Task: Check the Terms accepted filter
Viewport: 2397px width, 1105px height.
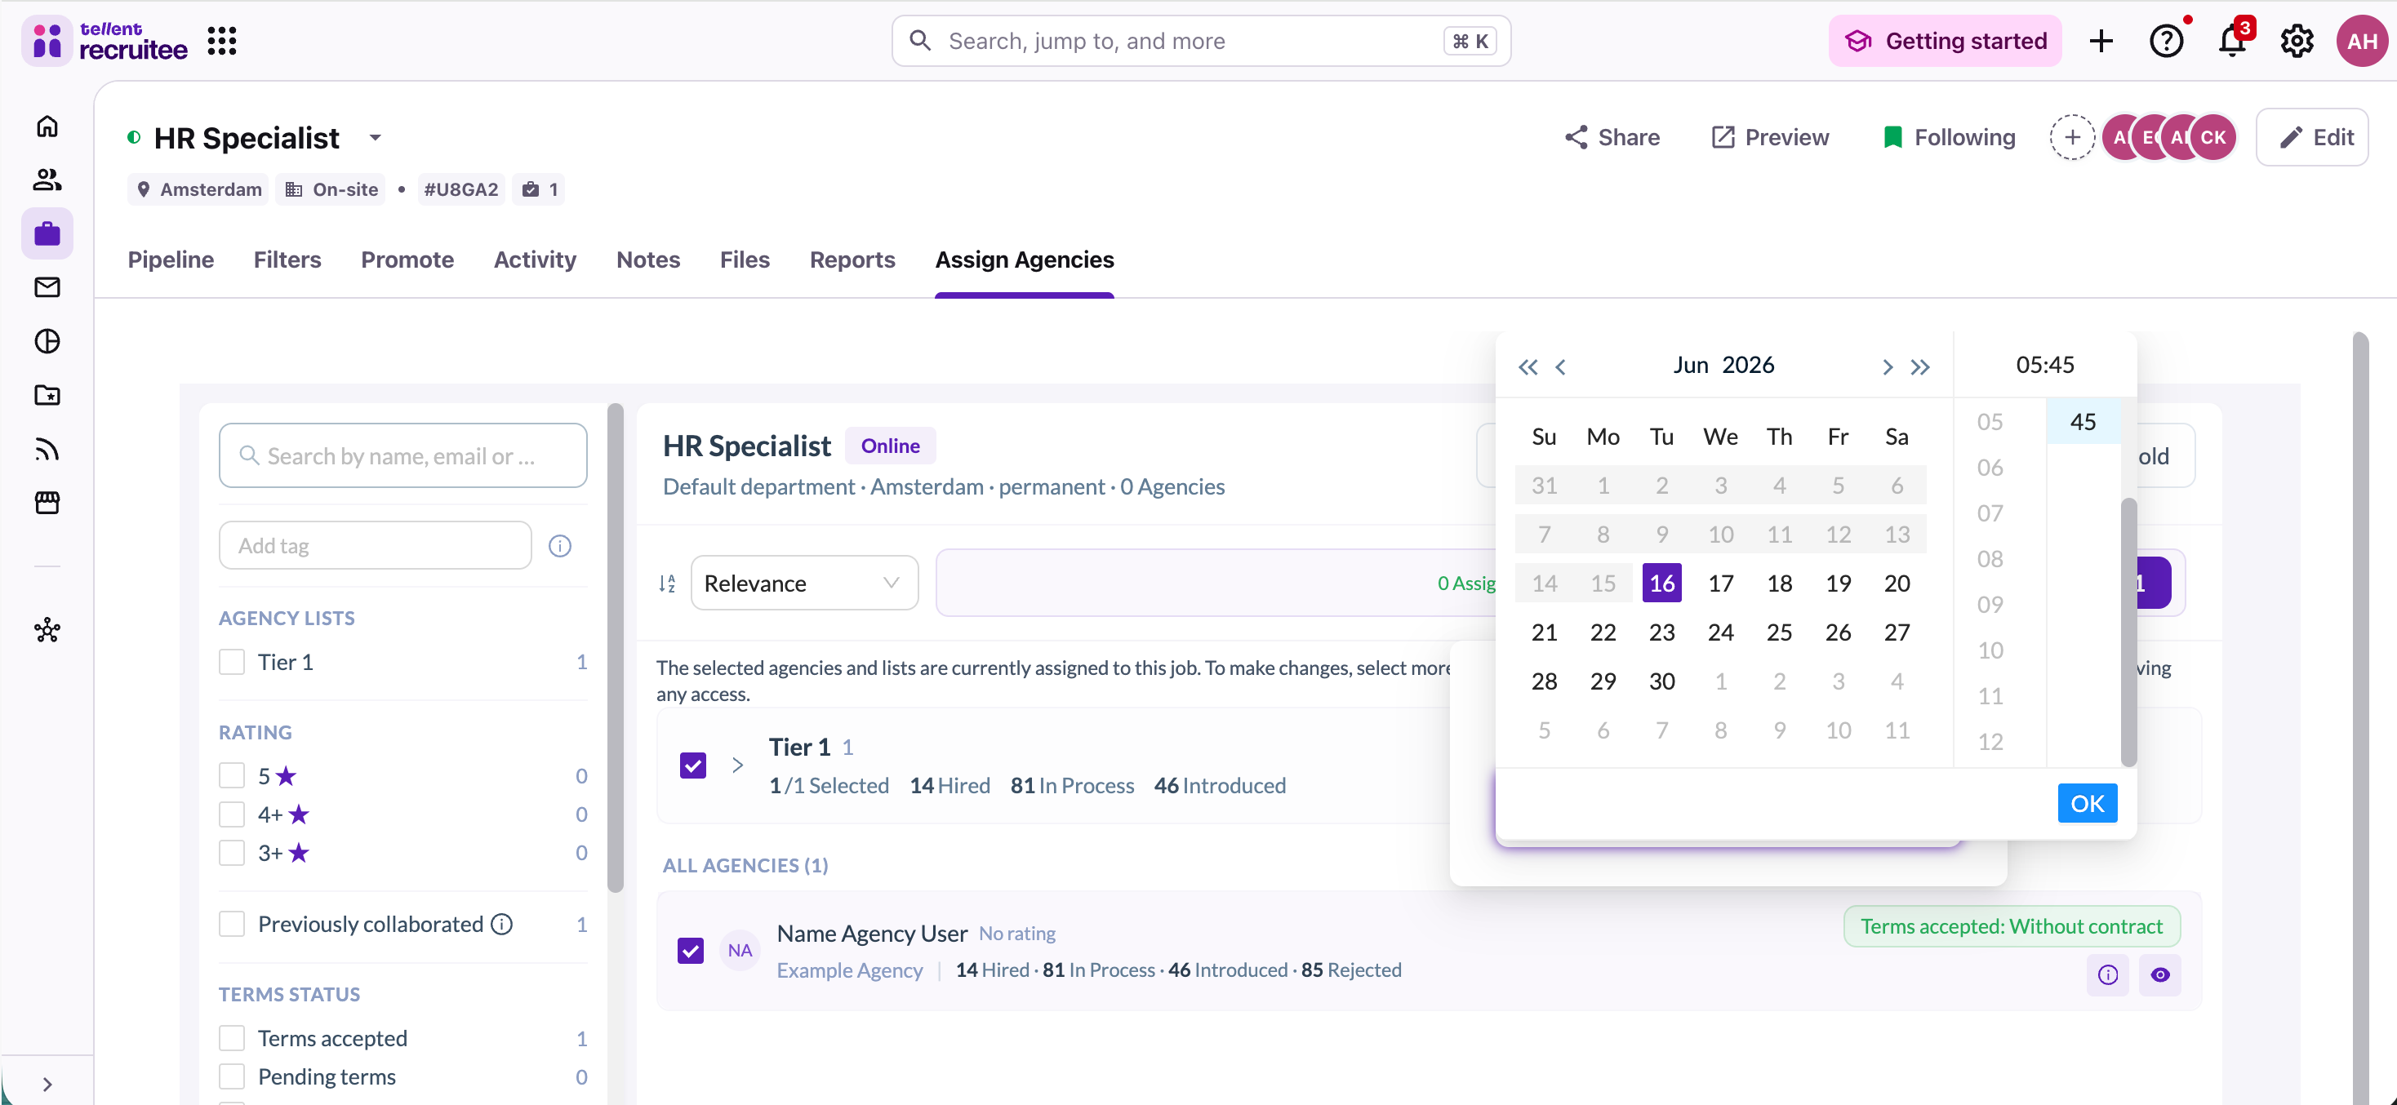Action: click(232, 1038)
